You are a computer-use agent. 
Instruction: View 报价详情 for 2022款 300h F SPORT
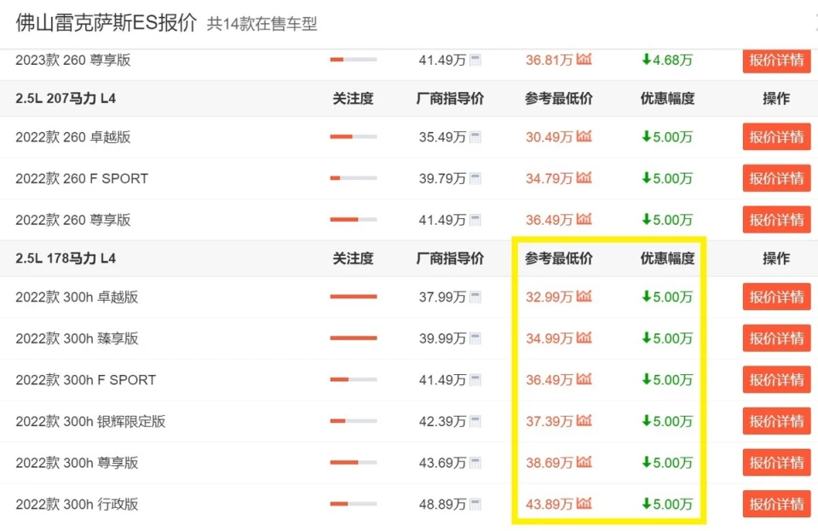pyautogui.click(x=777, y=379)
